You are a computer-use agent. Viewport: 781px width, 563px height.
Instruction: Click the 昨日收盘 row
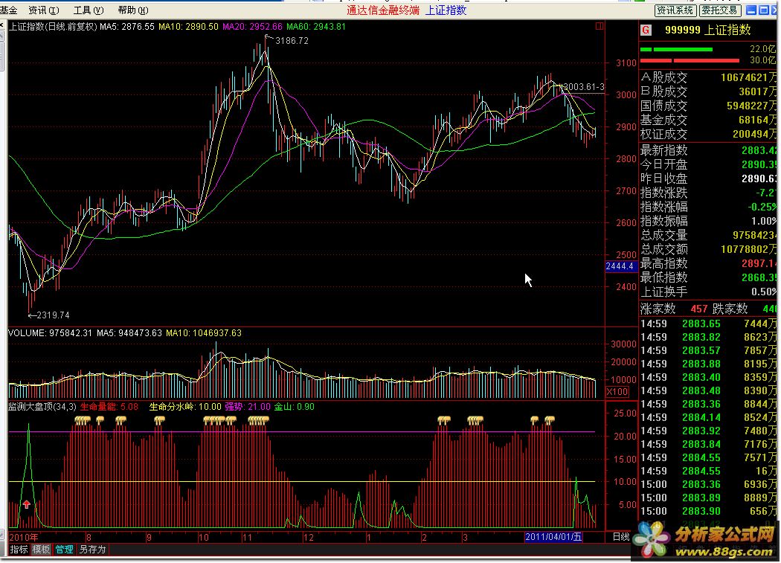pyautogui.click(x=708, y=178)
